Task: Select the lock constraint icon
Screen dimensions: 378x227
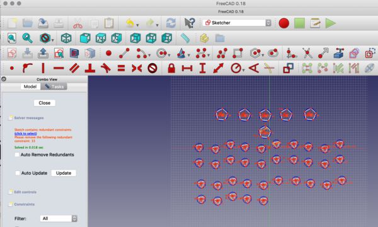Action: click(171, 68)
